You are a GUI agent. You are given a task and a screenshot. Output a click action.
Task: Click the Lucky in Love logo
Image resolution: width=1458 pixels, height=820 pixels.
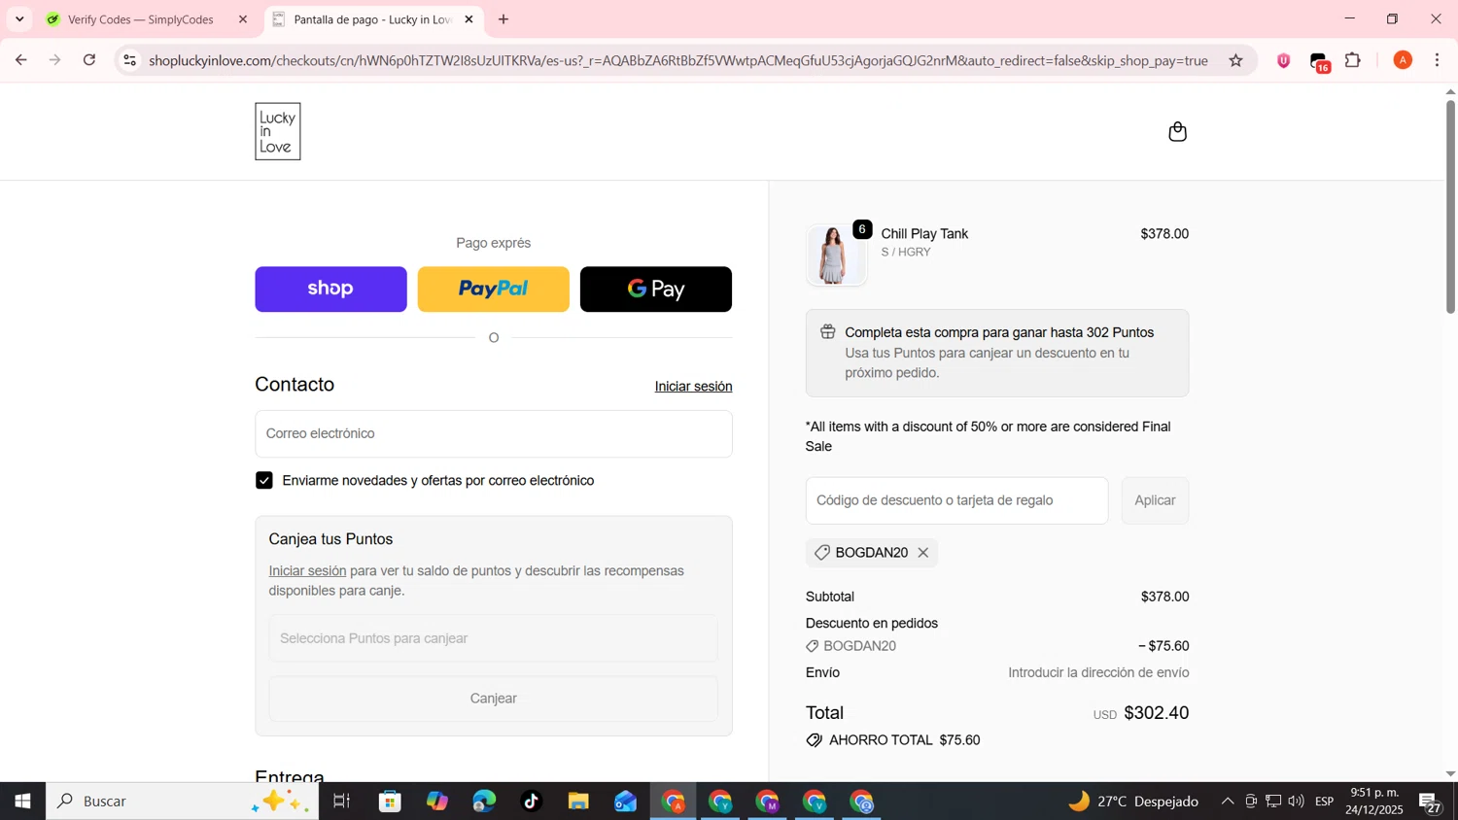(278, 131)
